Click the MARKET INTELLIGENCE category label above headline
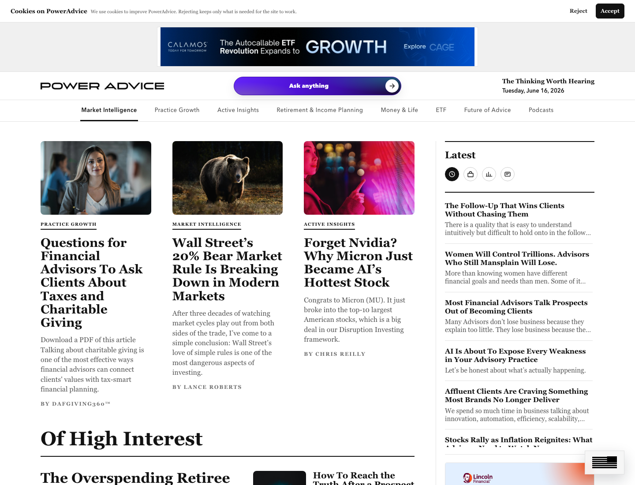The width and height of the screenshot is (635, 485). [x=207, y=224]
